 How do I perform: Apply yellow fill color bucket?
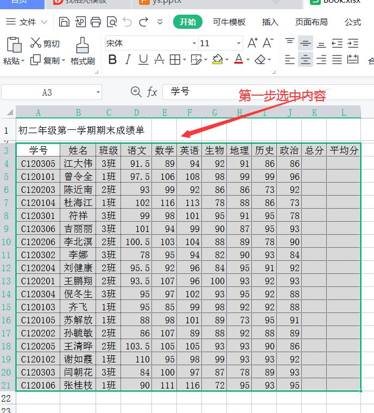click(x=218, y=60)
